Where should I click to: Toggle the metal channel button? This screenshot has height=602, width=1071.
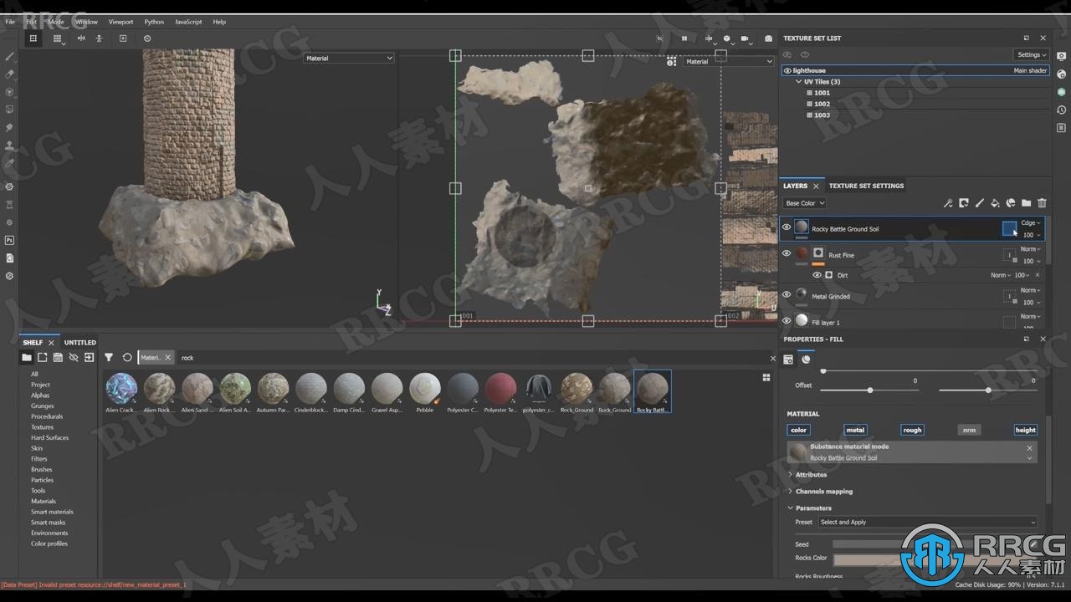(x=855, y=430)
